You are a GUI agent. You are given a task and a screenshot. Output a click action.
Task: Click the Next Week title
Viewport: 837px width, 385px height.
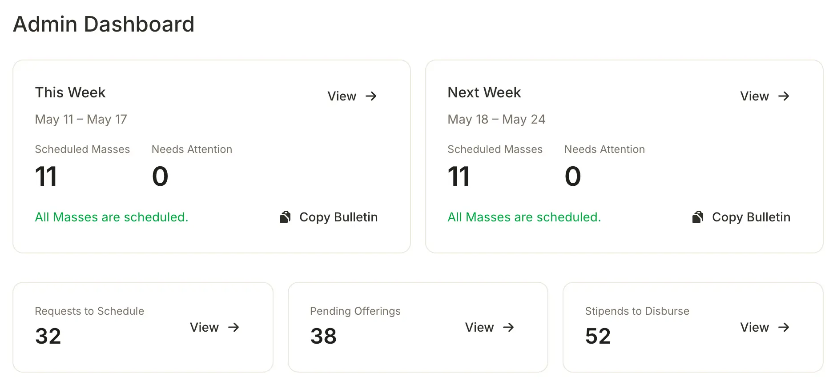point(484,92)
